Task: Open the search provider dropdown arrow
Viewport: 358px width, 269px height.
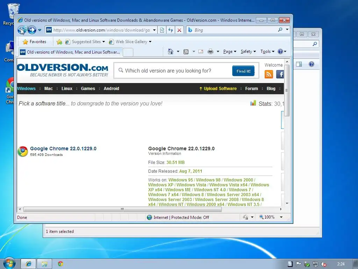Action: [x=287, y=29]
